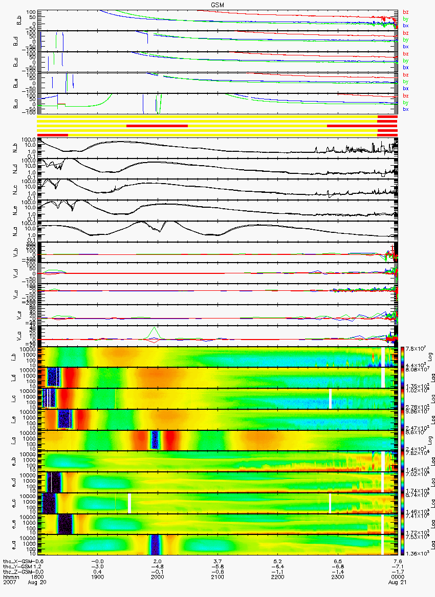Screen dimensions: 435x597
Task: Select the e_d electron spectrogram label
Action: point(14,482)
